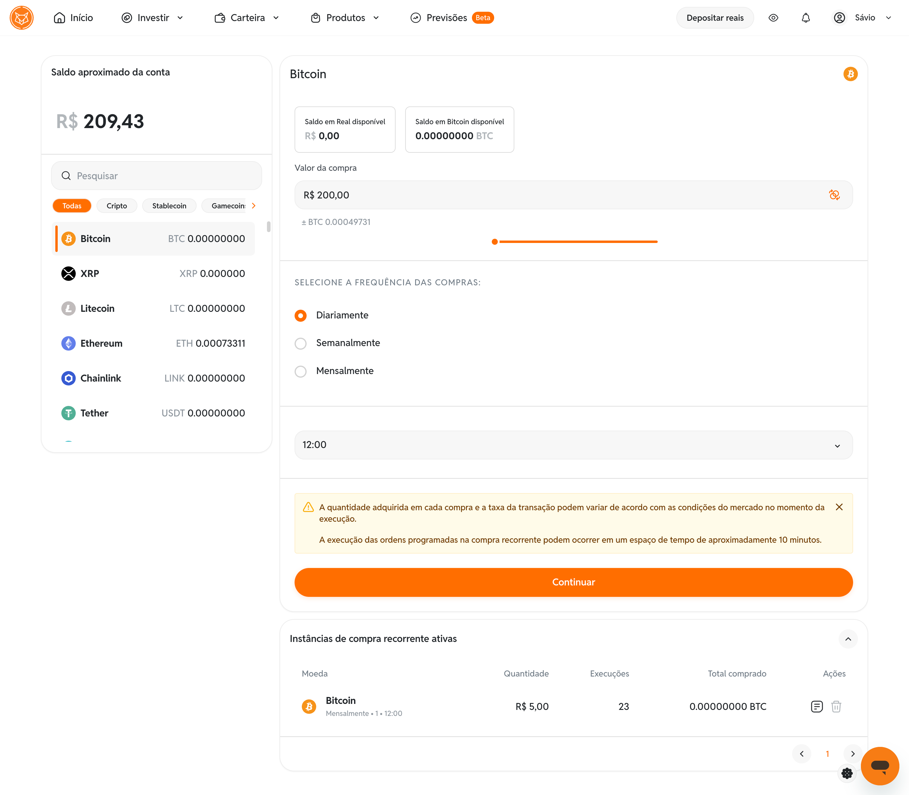Select the Diariamente frequency option
Screen dimensions: 909x795
coord(301,315)
